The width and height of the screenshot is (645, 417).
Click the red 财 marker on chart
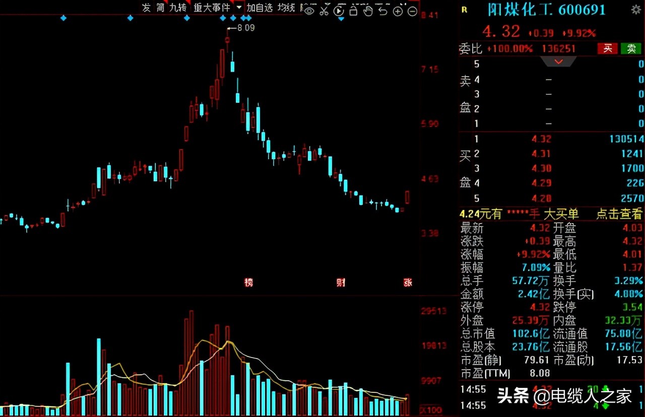coord(341,283)
